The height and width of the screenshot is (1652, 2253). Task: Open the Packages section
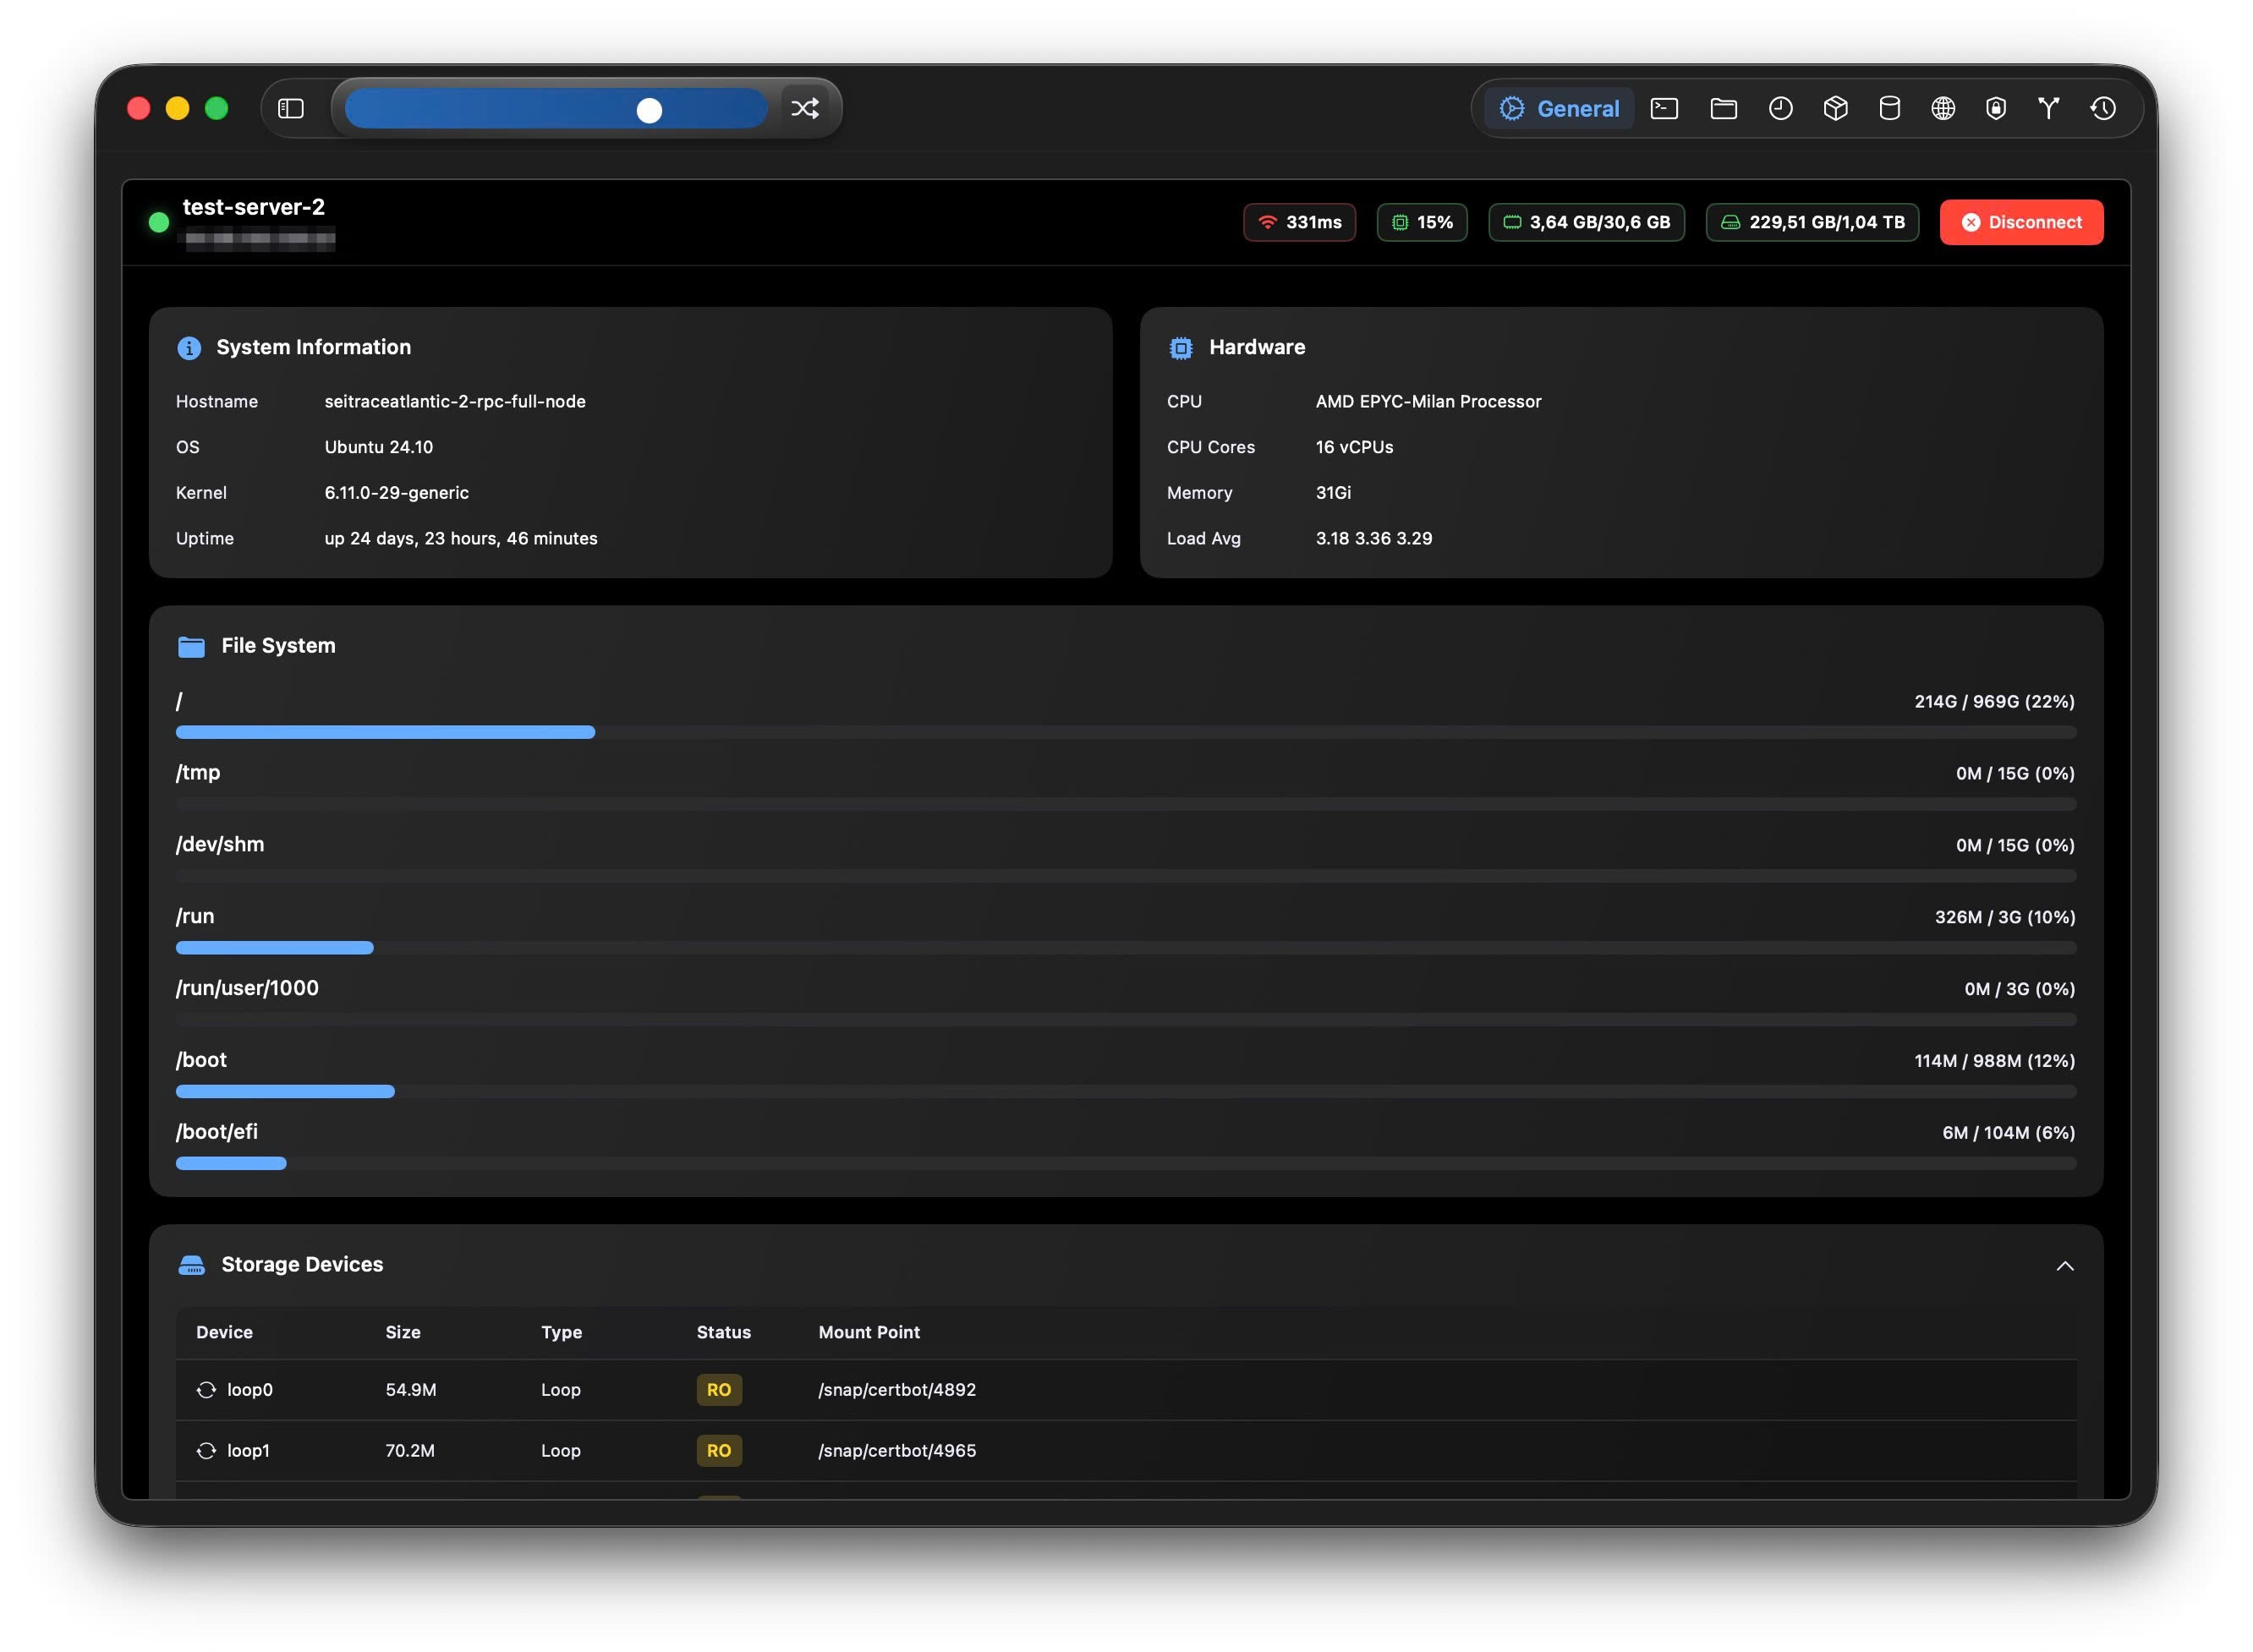pyautogui.click(x=1836, y=108)
